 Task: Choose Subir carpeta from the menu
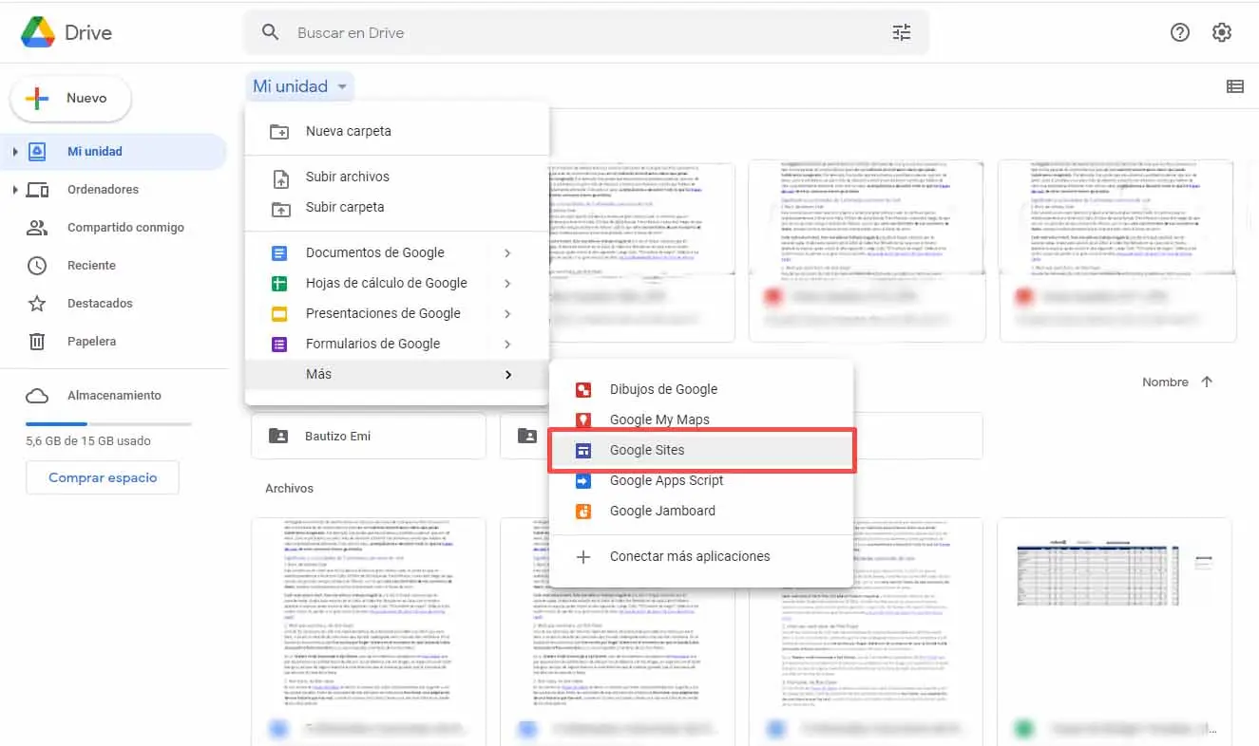point(397,208)
